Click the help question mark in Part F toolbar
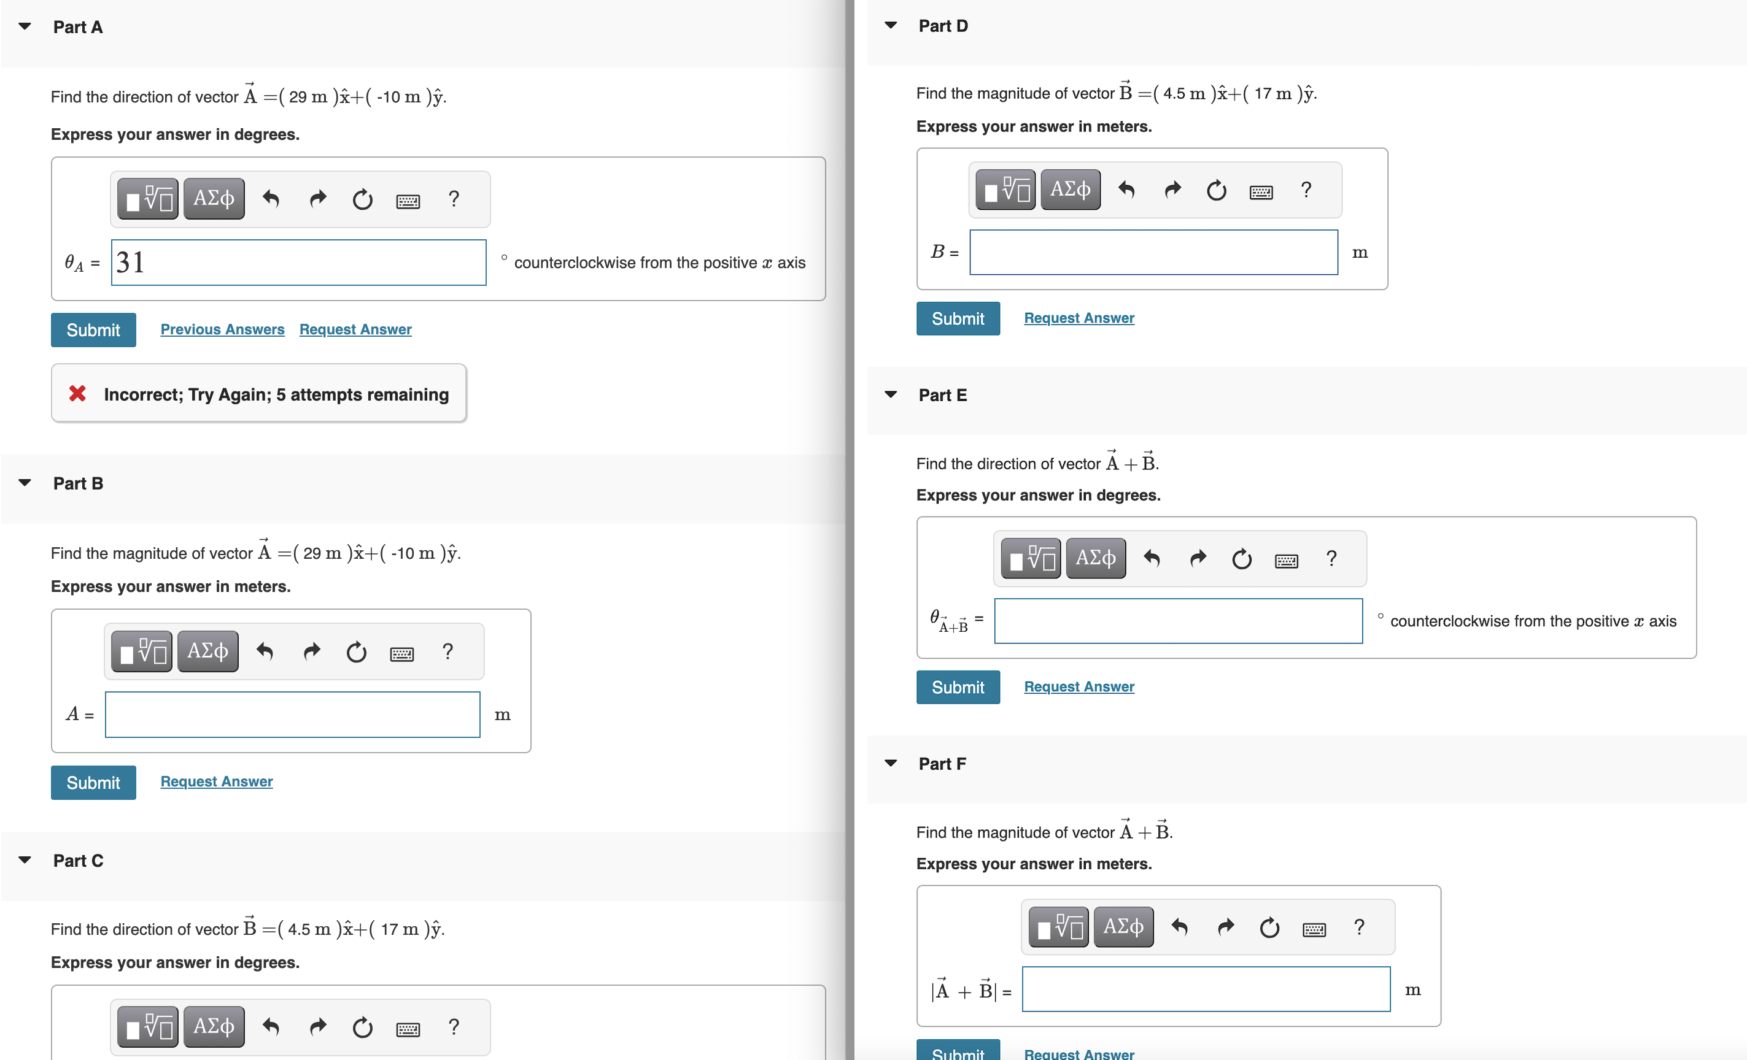Screen dimensions: 1747x1060 tap(1358, 927)
